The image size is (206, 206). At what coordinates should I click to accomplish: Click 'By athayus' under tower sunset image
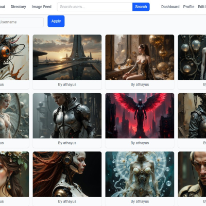pyautogui.click(x=67, y=84)
